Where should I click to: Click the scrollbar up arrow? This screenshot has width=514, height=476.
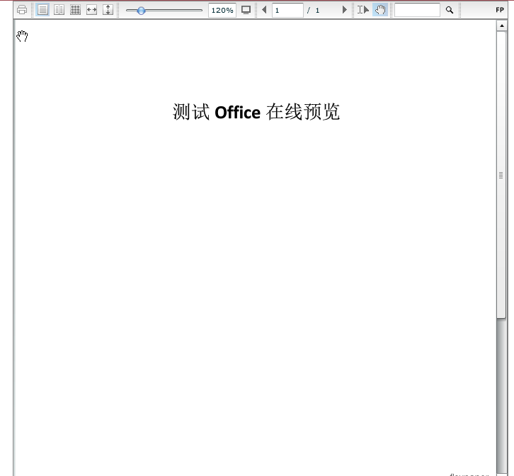pos(501,25)
